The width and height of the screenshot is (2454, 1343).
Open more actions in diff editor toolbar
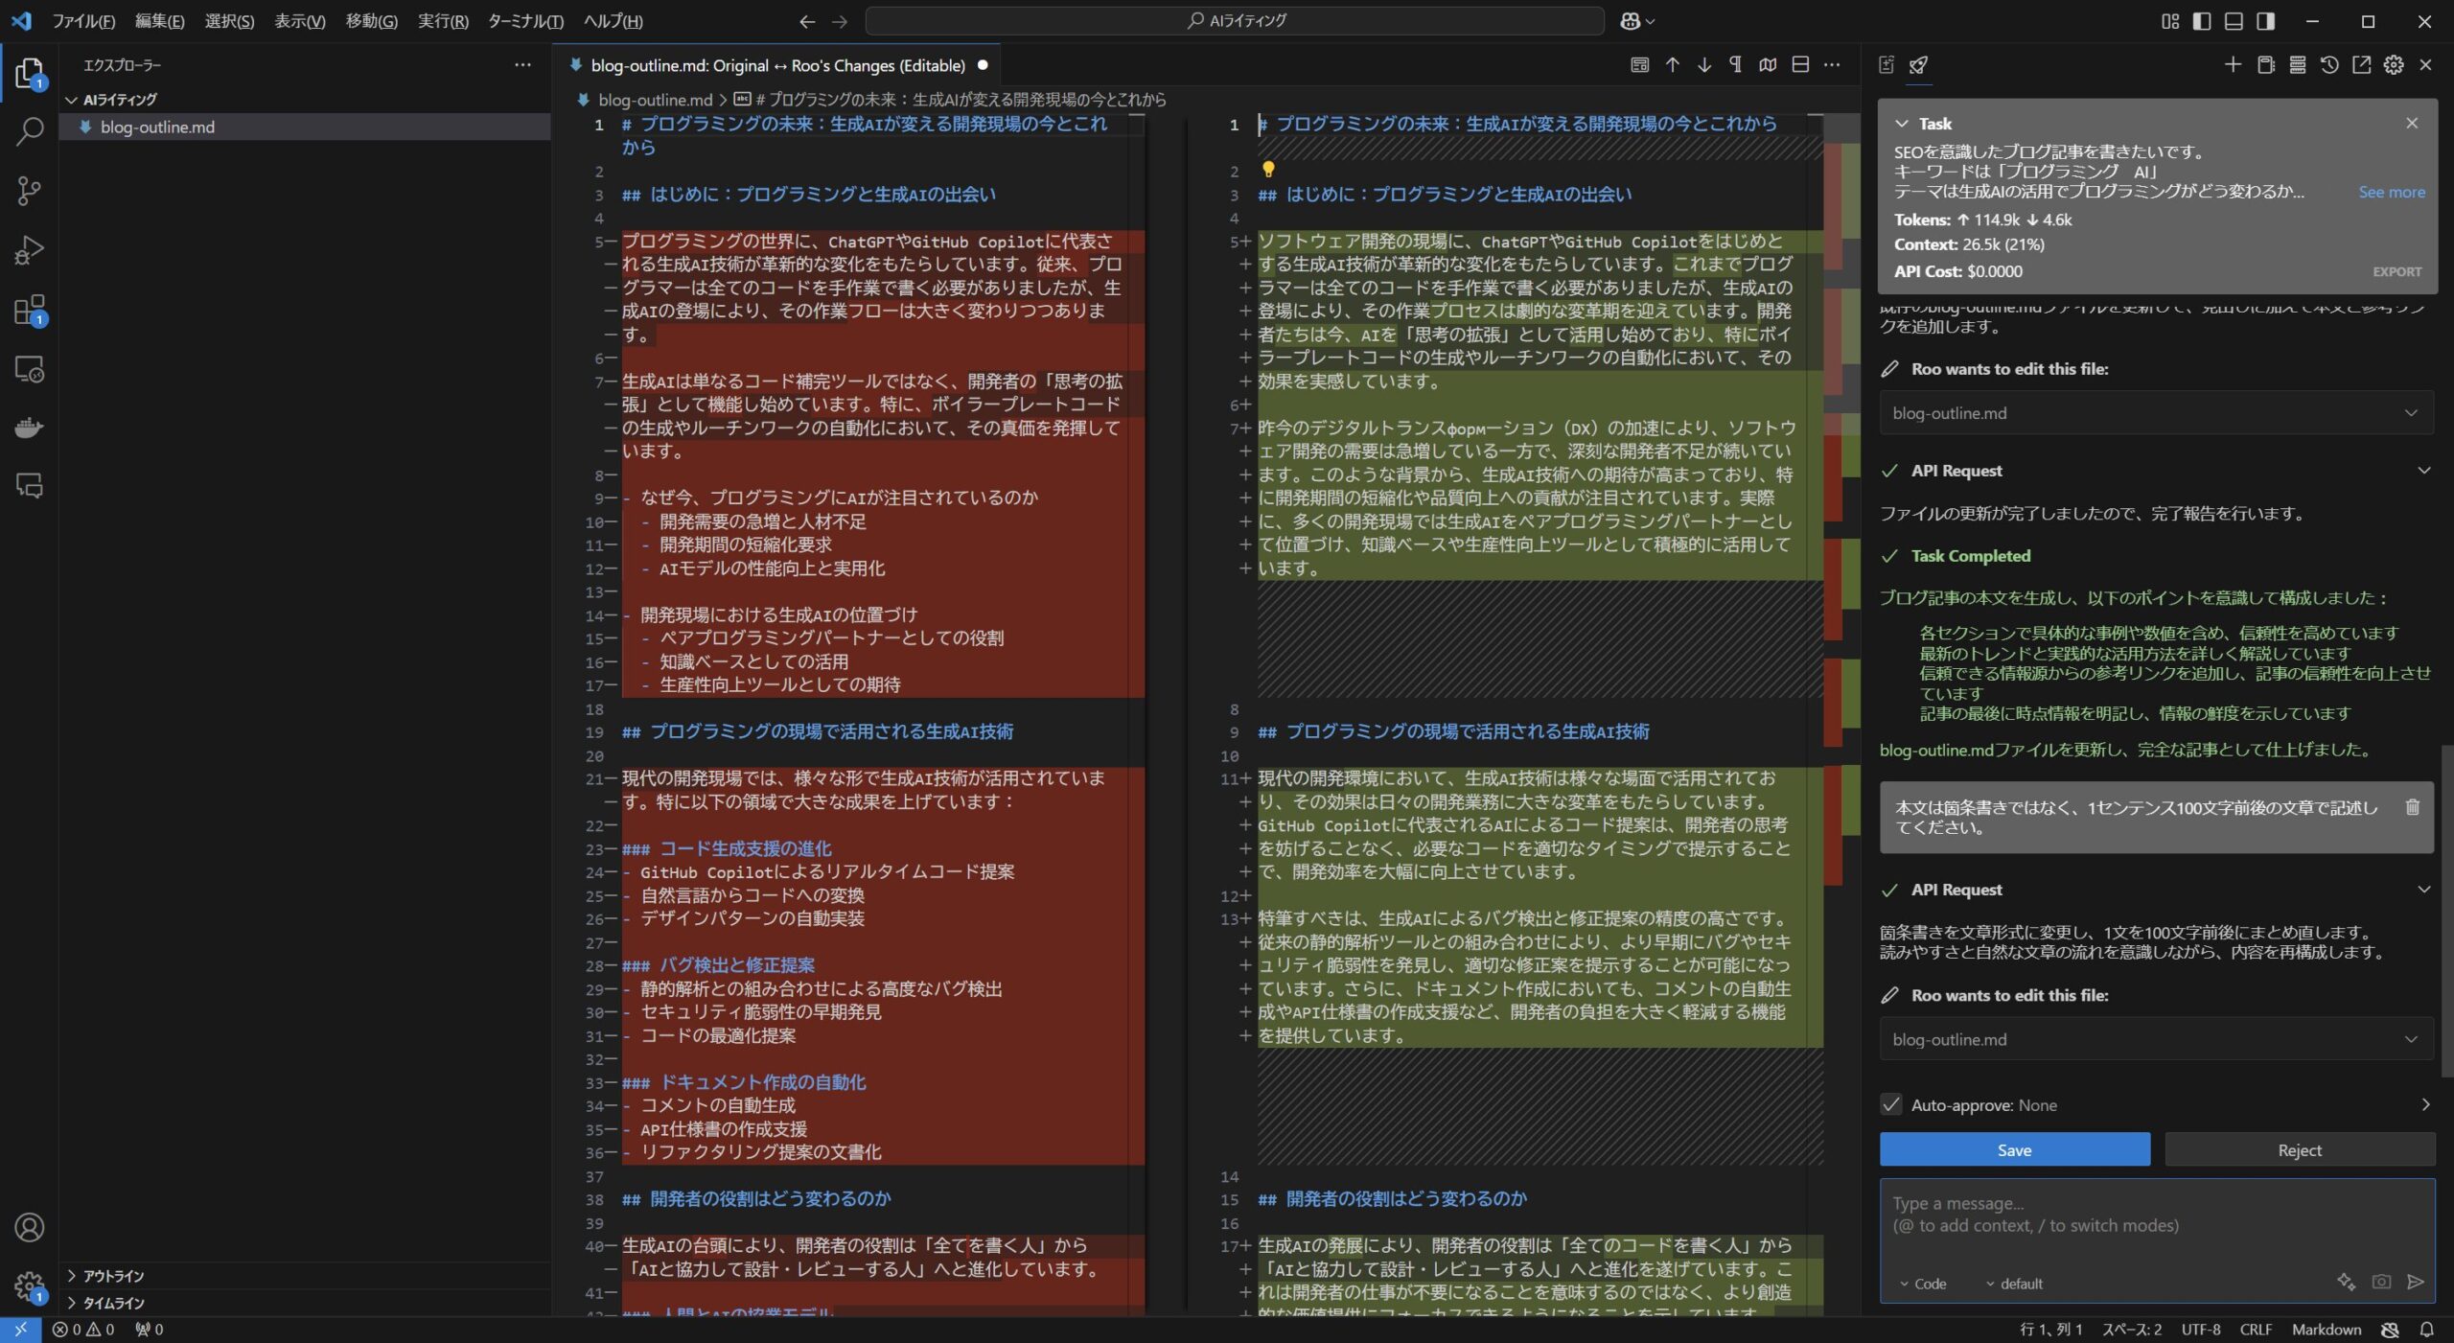(x=1832, y=64)
